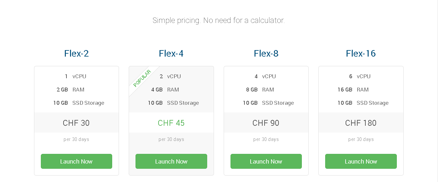Click the green CHF 45 price

(x=171, y=123)
